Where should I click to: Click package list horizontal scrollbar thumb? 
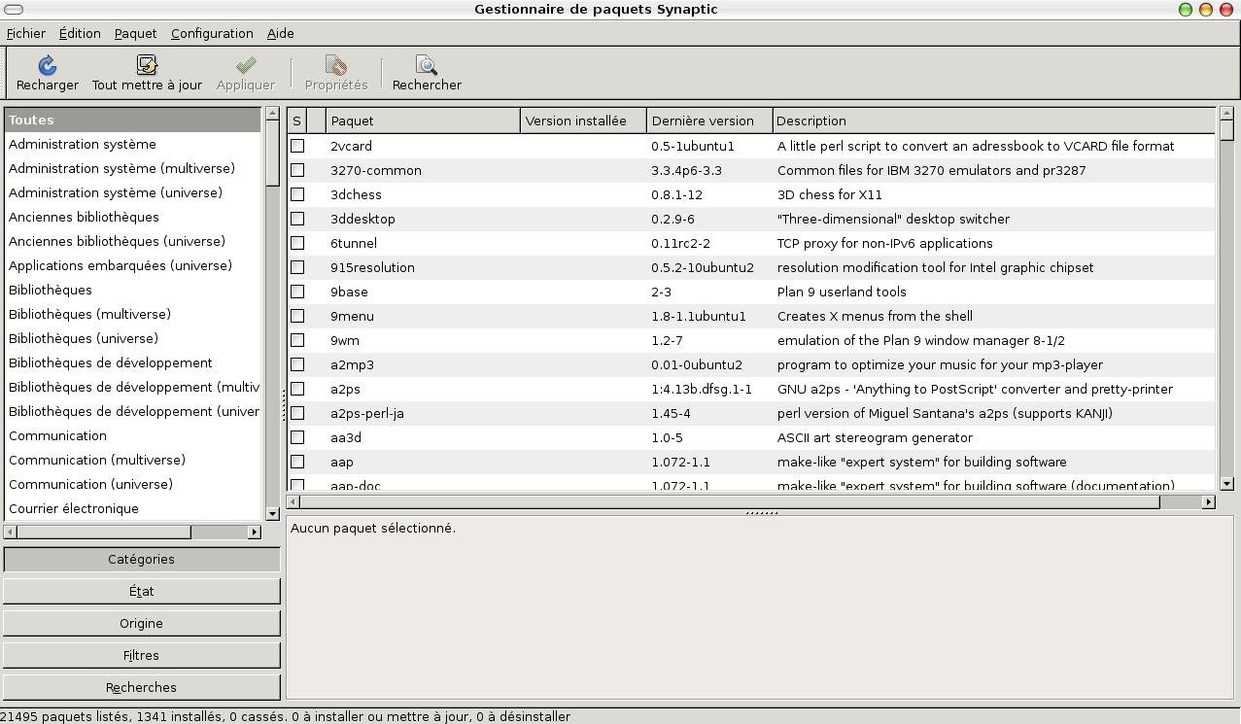[730, 501]
